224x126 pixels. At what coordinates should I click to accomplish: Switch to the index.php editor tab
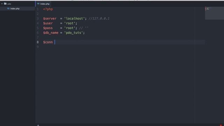[x=43, y=4]
